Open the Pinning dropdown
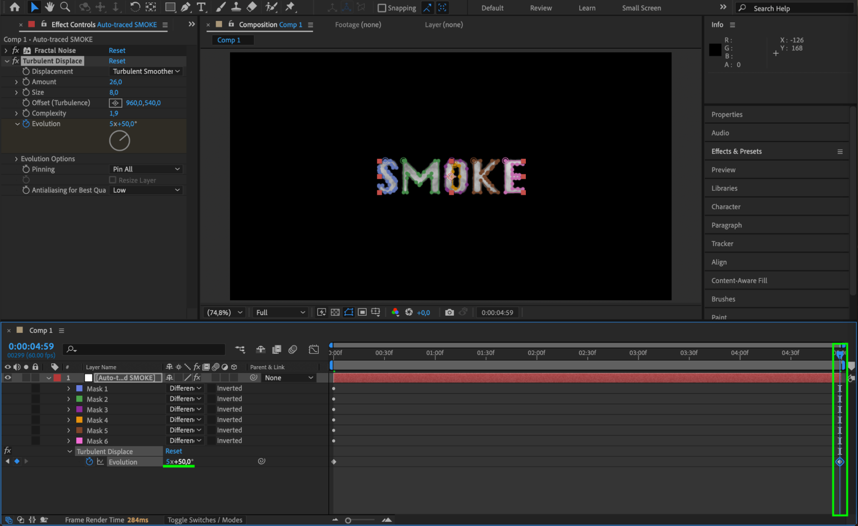 click(146, 169)
